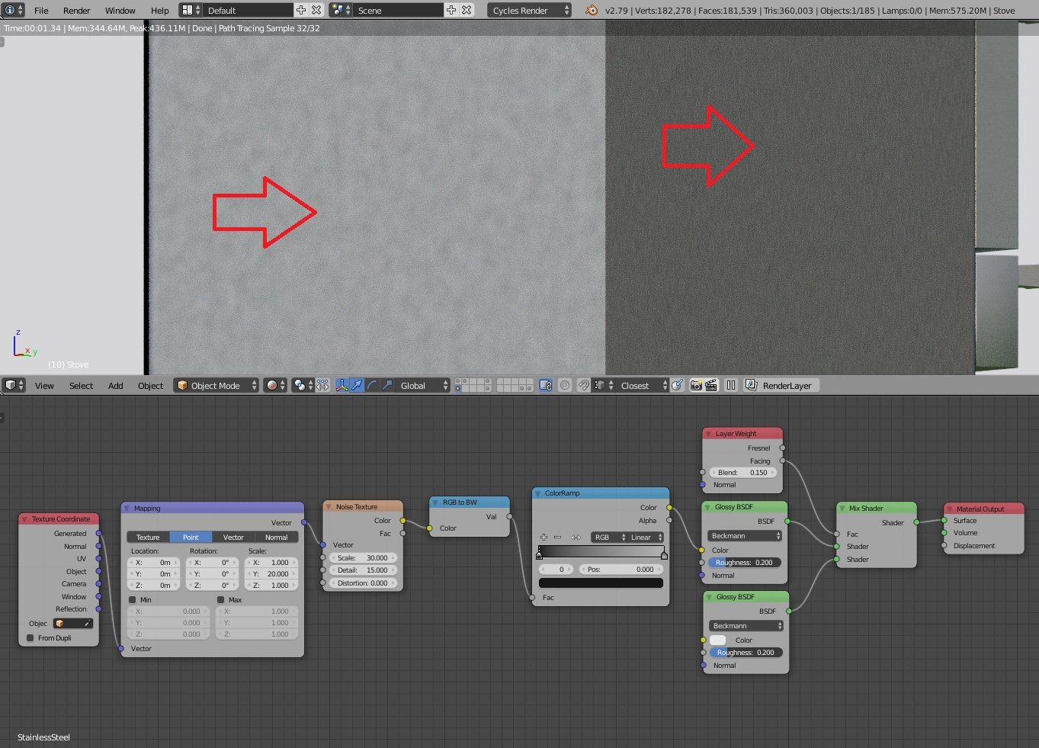The width and height of the screenshot is (1039, 748).
Task: Select the Vector mapping type
Action: [233, 537]
